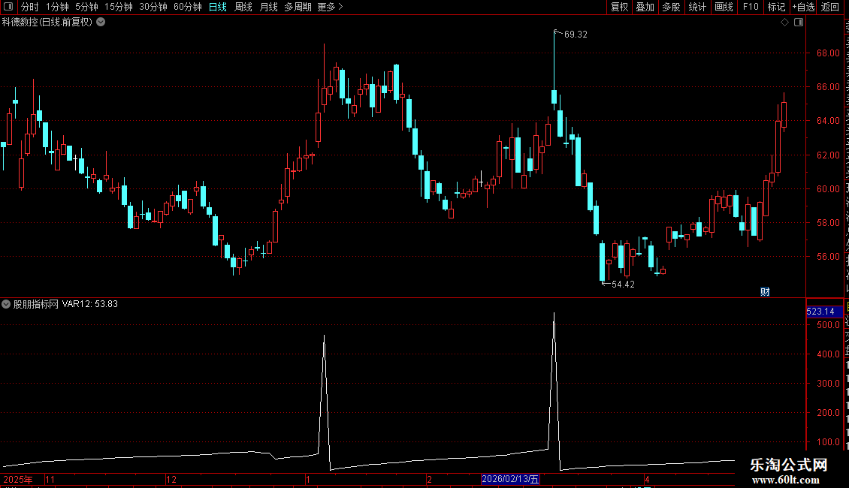
Task: Switch to 周线 weekly chart
Action: pos(243,7)
